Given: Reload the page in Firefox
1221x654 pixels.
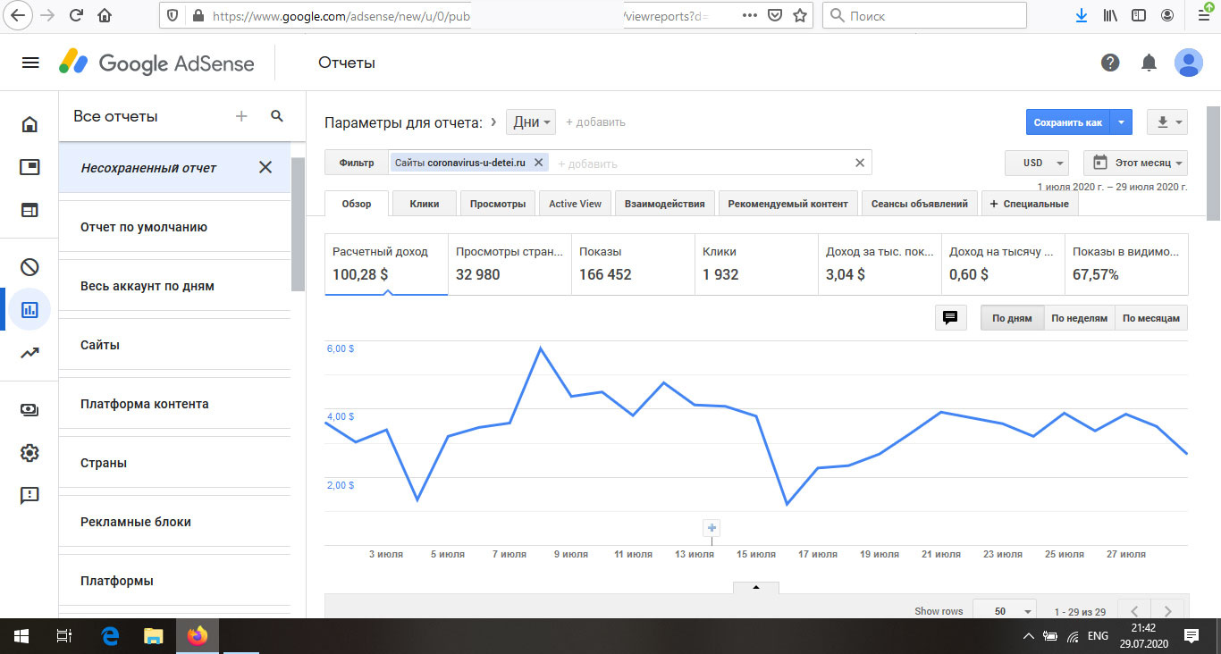Looking at the screenshot, I should [x=76, y=15].
